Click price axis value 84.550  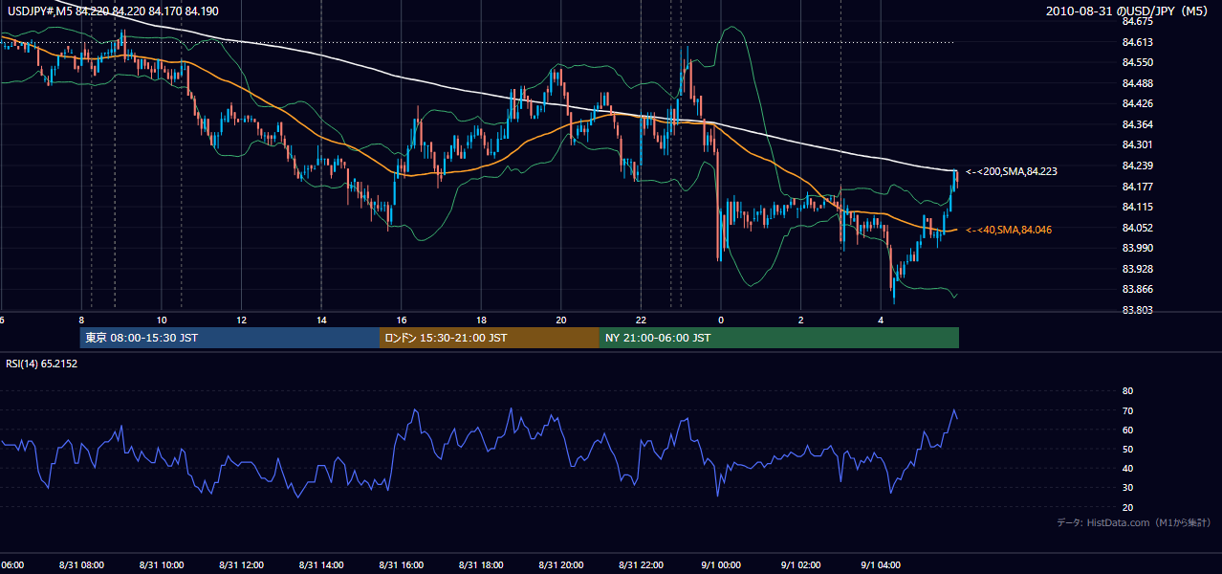[x=1138, y=62]
